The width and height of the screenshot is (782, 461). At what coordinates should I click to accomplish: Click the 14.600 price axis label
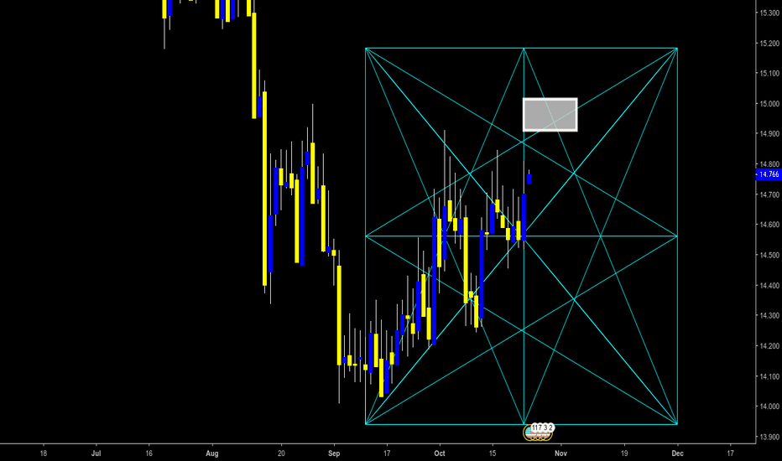pos(769,225)
